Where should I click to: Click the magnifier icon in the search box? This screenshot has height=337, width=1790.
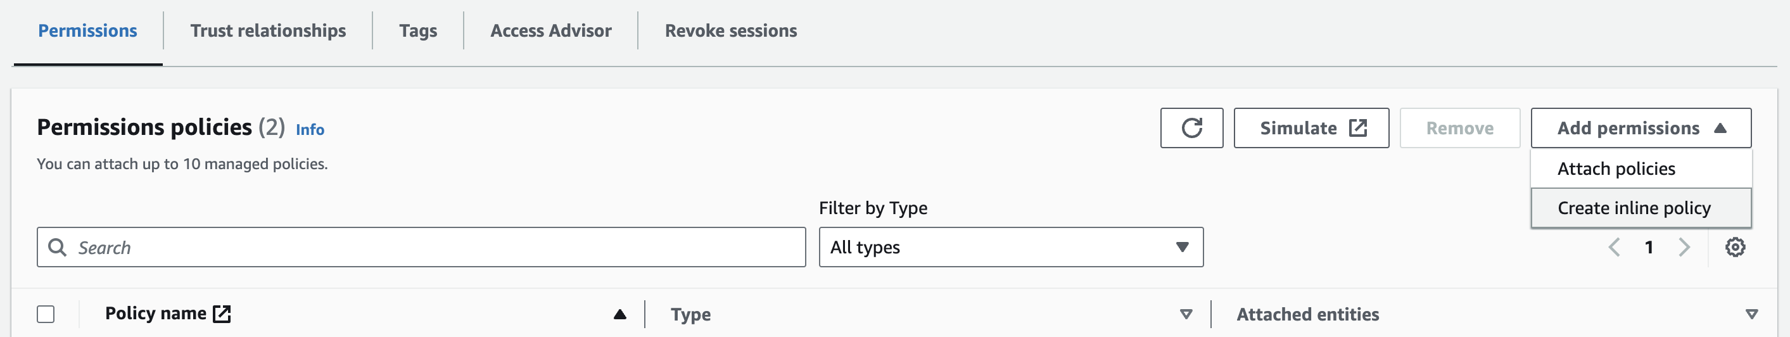(57, 247)
